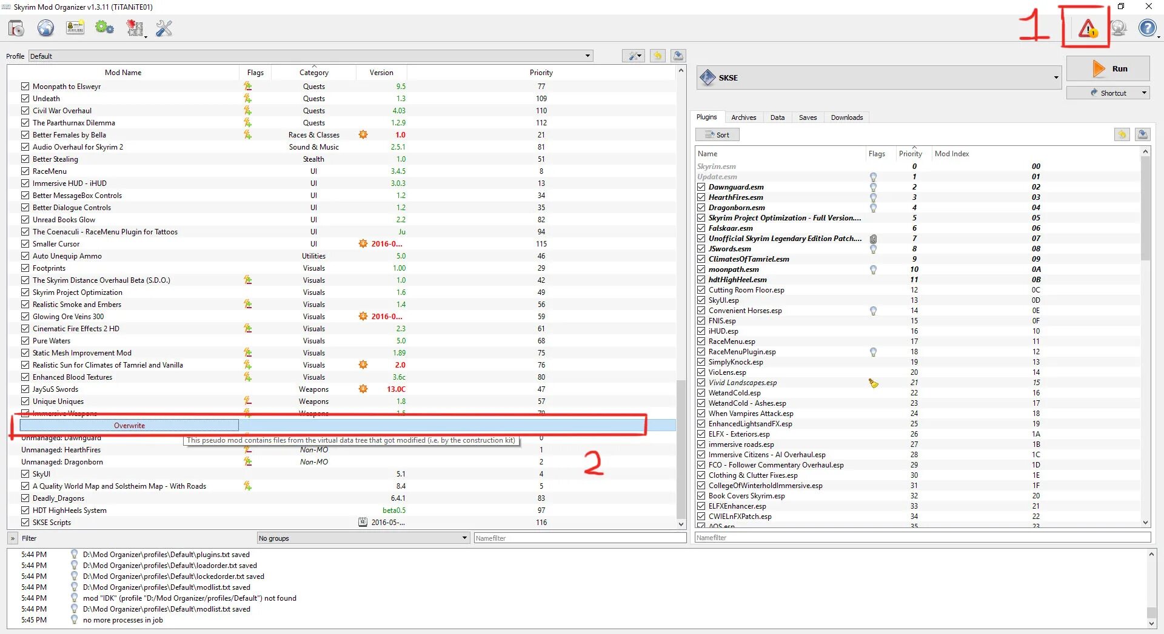The image size is (1164, 634).
Task: Click the Install Mod from archive icon
Action: 16,28
